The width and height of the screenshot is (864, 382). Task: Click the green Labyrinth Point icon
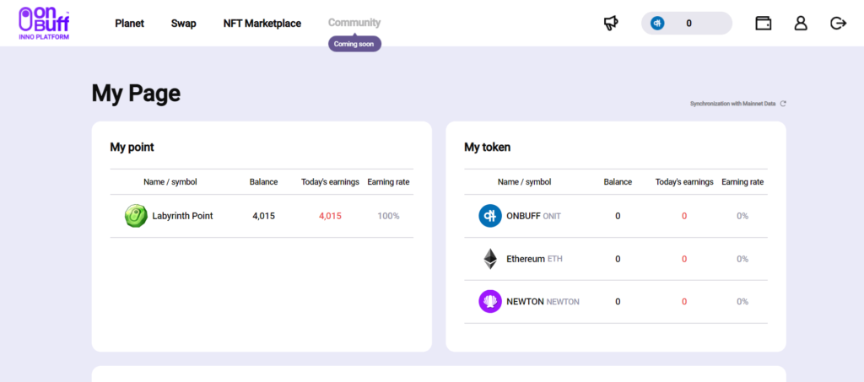136,216
